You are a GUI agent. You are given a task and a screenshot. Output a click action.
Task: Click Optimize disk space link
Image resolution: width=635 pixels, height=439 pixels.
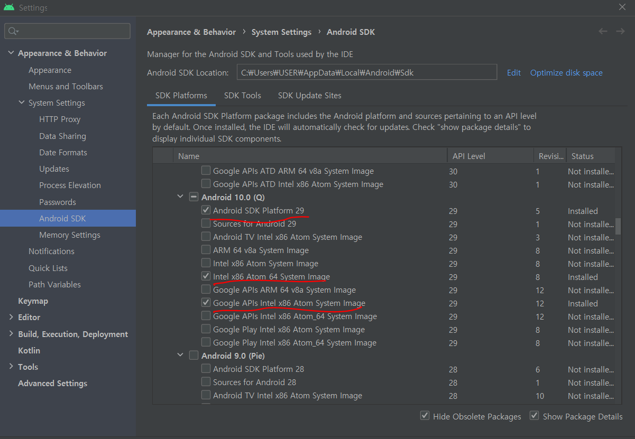[x=566, y=73]
